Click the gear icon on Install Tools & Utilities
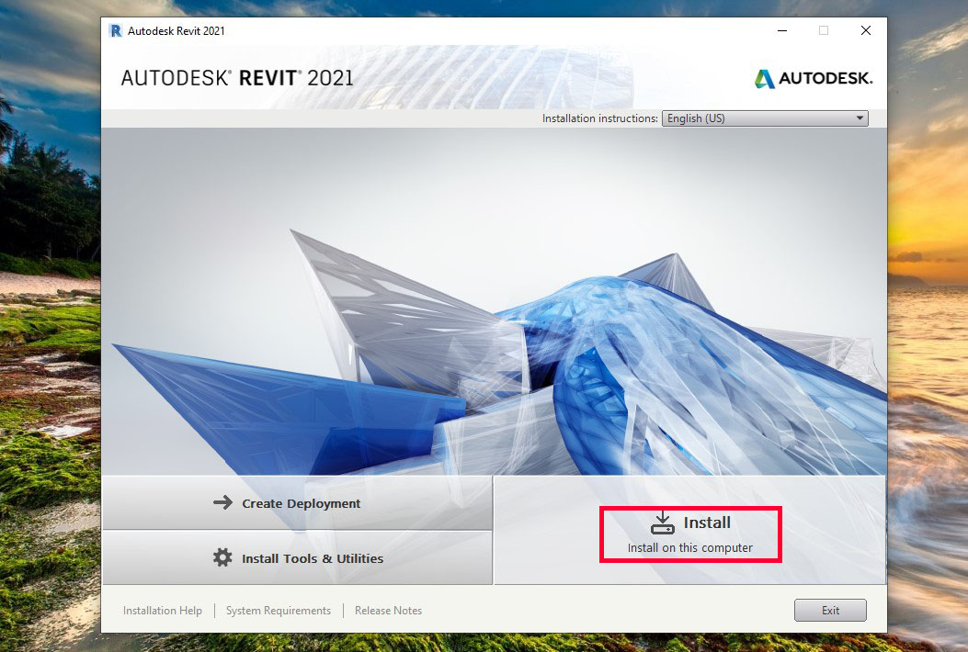This screenshot has width=968, height=652. click(x=223, y=557)
